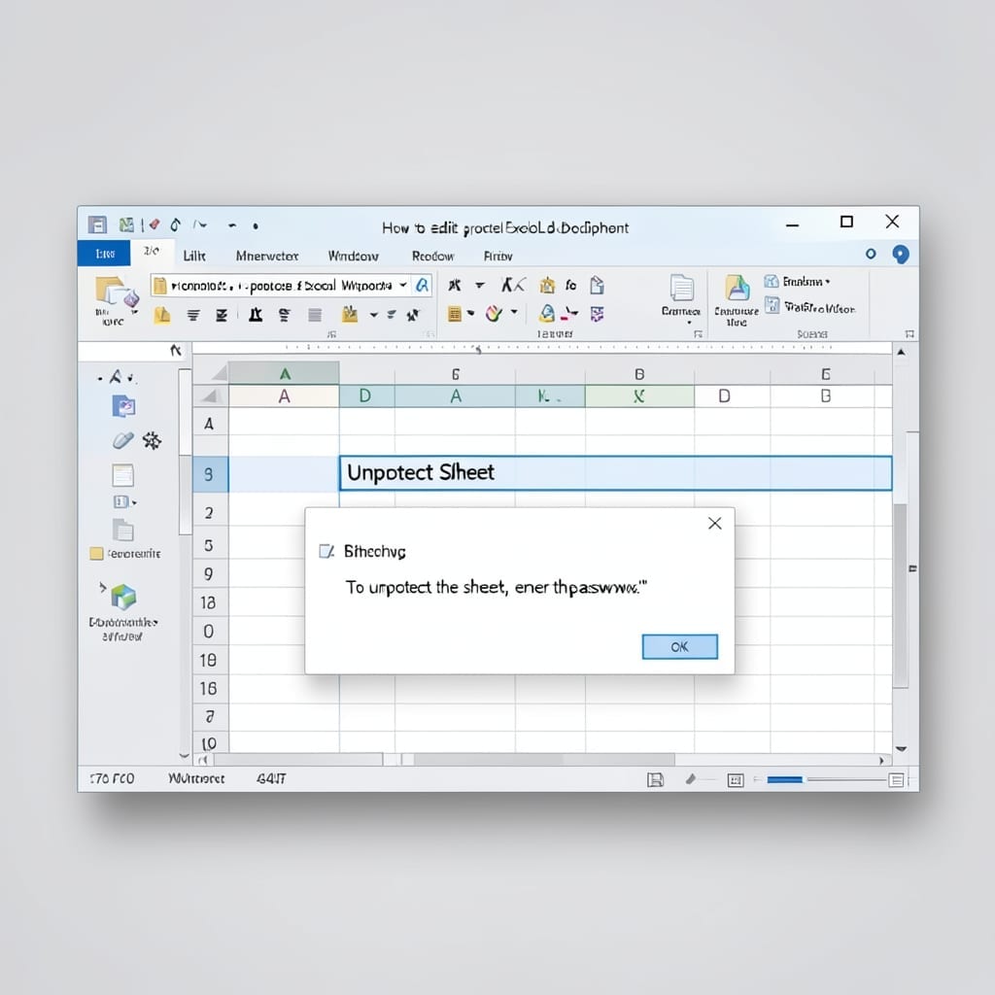Click the Wiutrcrct status bar entry
995x995 pixels.
(196, 778)
